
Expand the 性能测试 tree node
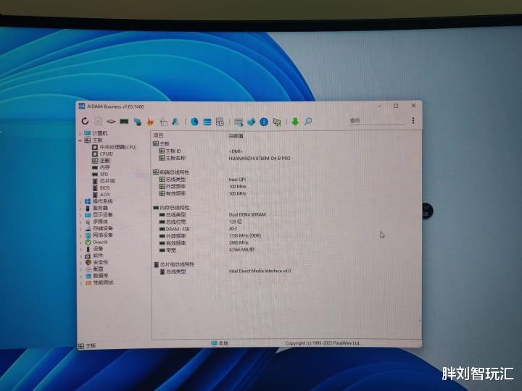(x=80, y=283)
